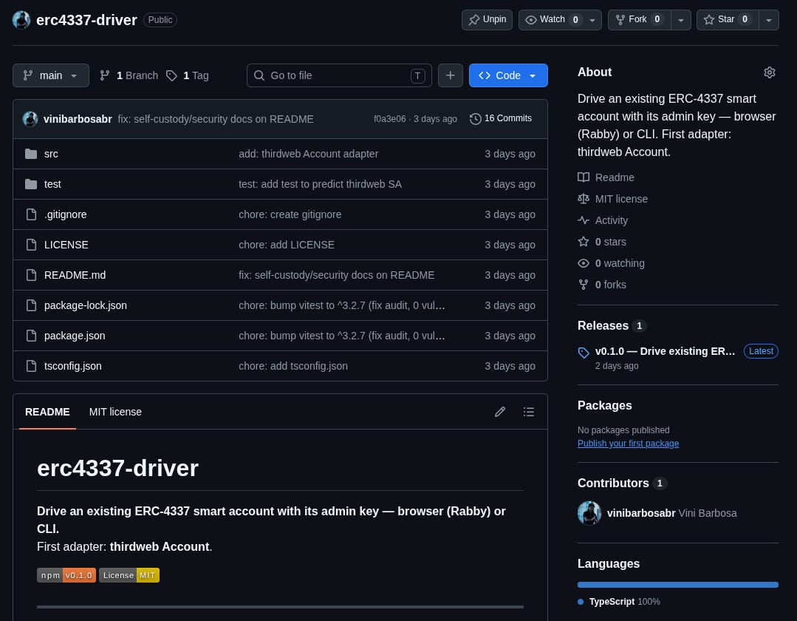Image resolution: width=797 pixels, height=621 pixels.
Task: Open the MIT license link in About
Action: [x=612, y=199]
